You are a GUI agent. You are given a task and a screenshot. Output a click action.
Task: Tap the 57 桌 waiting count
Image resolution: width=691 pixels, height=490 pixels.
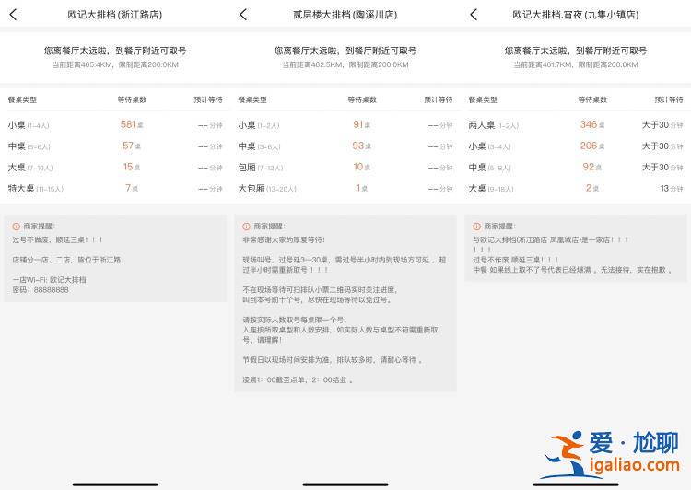pyautogui.click(x=132, y=146)
